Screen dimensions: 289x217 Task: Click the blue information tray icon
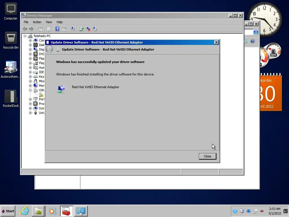coord(235,211)
